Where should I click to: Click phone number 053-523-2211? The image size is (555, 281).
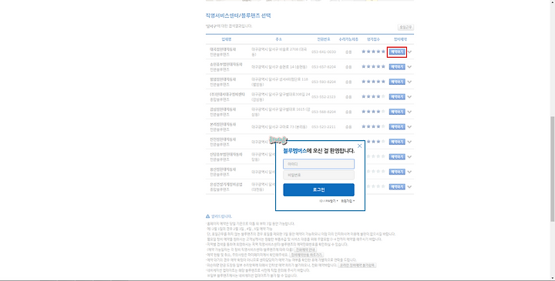coord(324,127)
